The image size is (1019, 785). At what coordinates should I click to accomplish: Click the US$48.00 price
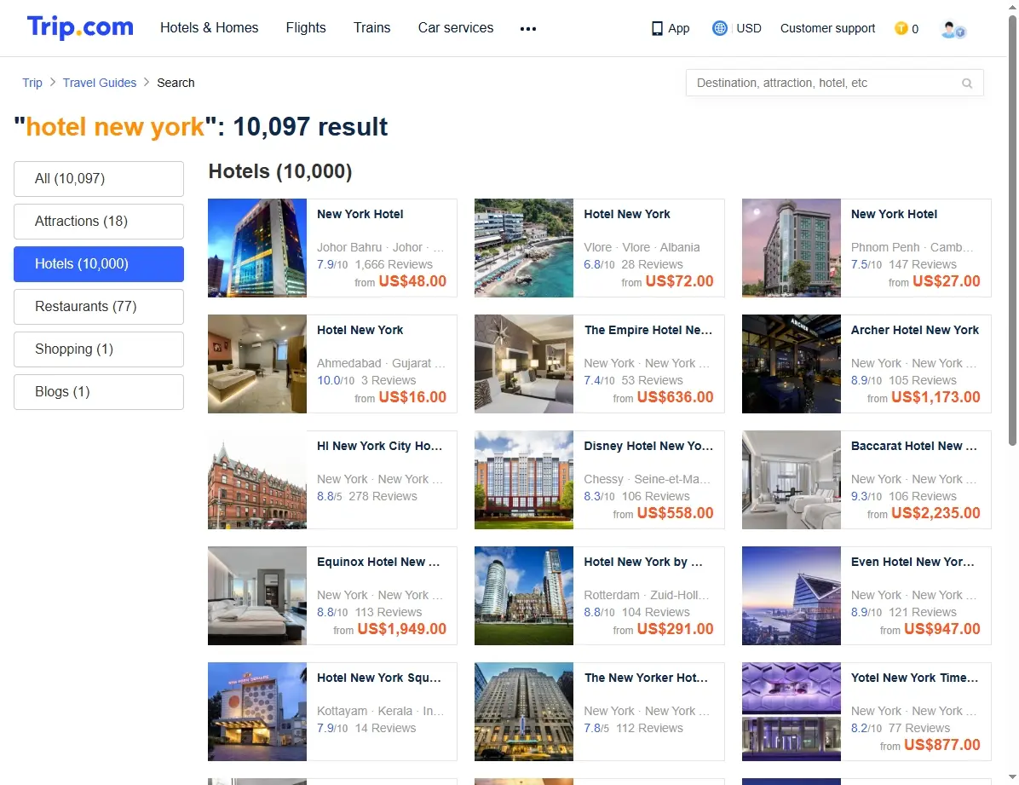click(x=412, y=281)
